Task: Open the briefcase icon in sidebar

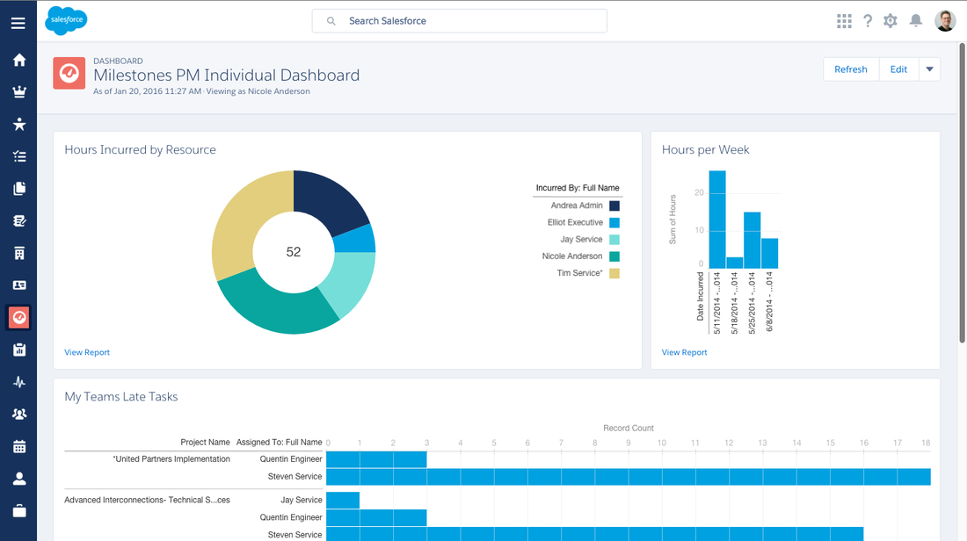Action: pos(19,511)
